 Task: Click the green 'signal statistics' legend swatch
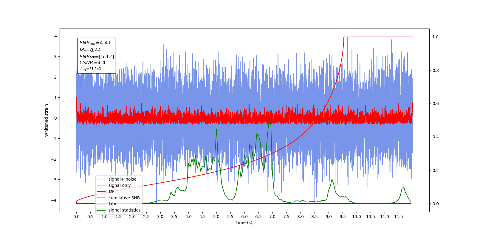(102, 210)
